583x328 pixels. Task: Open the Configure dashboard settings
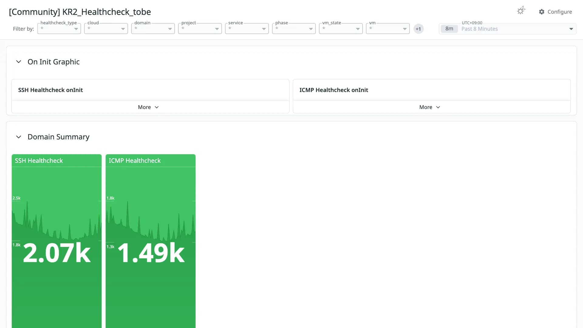pyautogui.click(x=555, y=12)
